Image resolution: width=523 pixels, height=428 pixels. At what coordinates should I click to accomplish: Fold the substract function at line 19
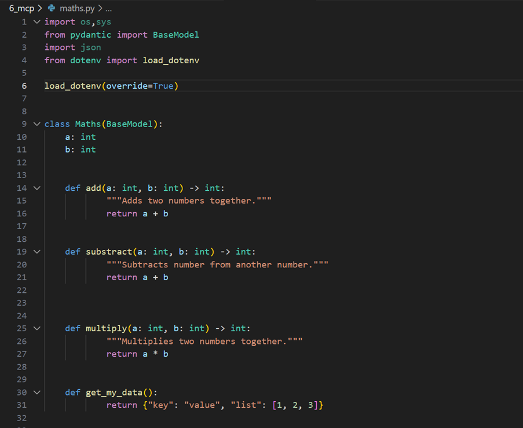37,252
